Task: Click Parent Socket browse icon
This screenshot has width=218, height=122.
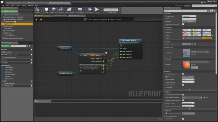Action: 192,44
